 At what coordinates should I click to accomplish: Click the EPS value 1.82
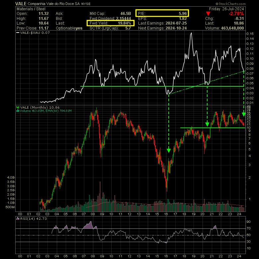(x=183, y=19)
